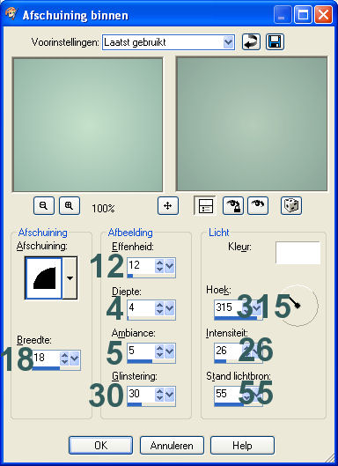Toggle the auto proof eye lock

pos(233,205)
